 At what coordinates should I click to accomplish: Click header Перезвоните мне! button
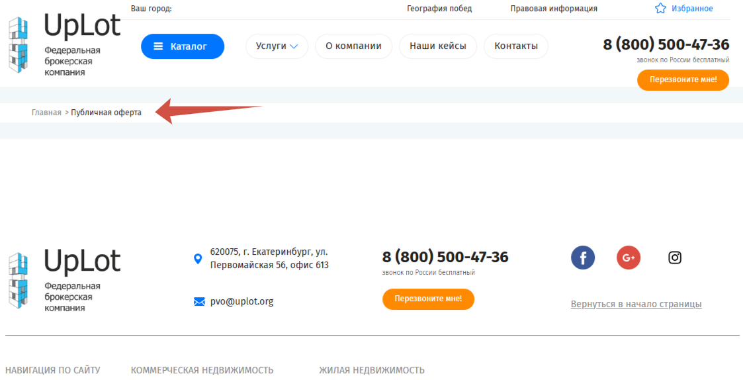[683, 79]
